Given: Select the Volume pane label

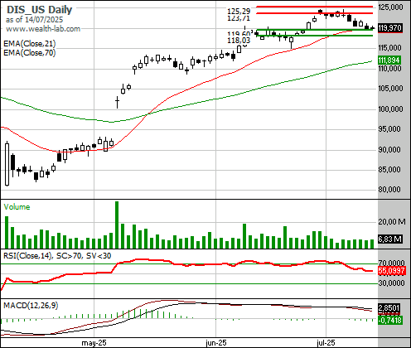Looking at the screenshot, I should click(x=17, y=207).
